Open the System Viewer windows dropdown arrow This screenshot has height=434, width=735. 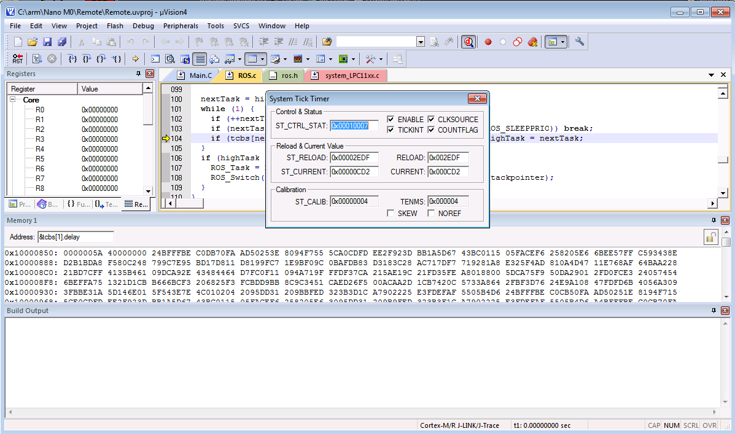(x=354, y=59)
